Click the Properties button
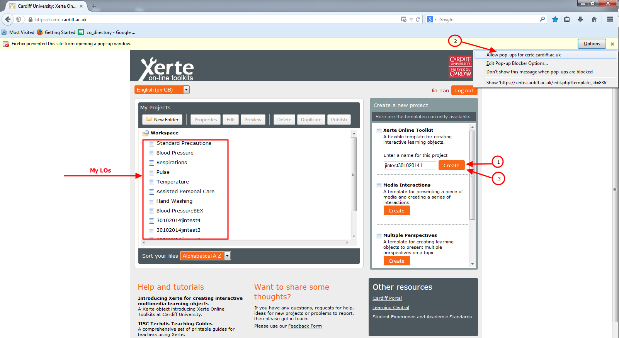This screenshot has height=338, width=619. [206, 120]
